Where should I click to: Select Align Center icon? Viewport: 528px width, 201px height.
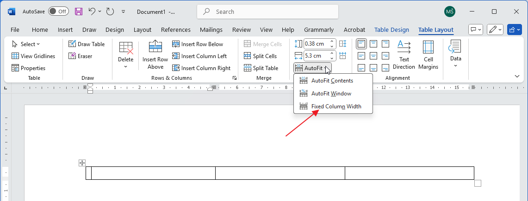tap(373, 56)
